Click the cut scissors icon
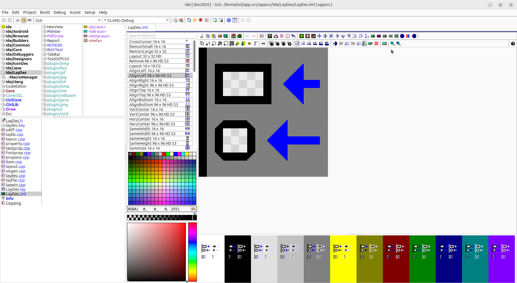Image resolution: width=517 pixels, height=283 pixels. tap(202, 36)
